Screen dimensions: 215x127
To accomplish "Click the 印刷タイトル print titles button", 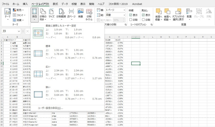I will coord(89,15).
